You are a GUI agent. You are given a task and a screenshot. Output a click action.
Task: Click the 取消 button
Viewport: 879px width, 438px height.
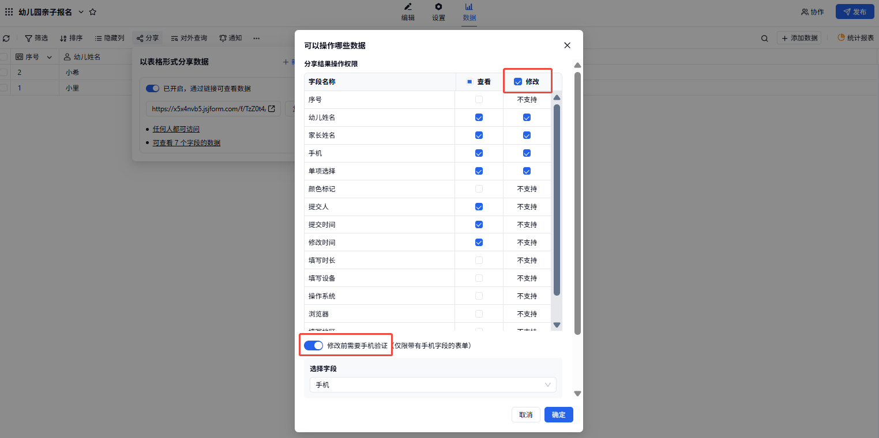click(525, 415)
